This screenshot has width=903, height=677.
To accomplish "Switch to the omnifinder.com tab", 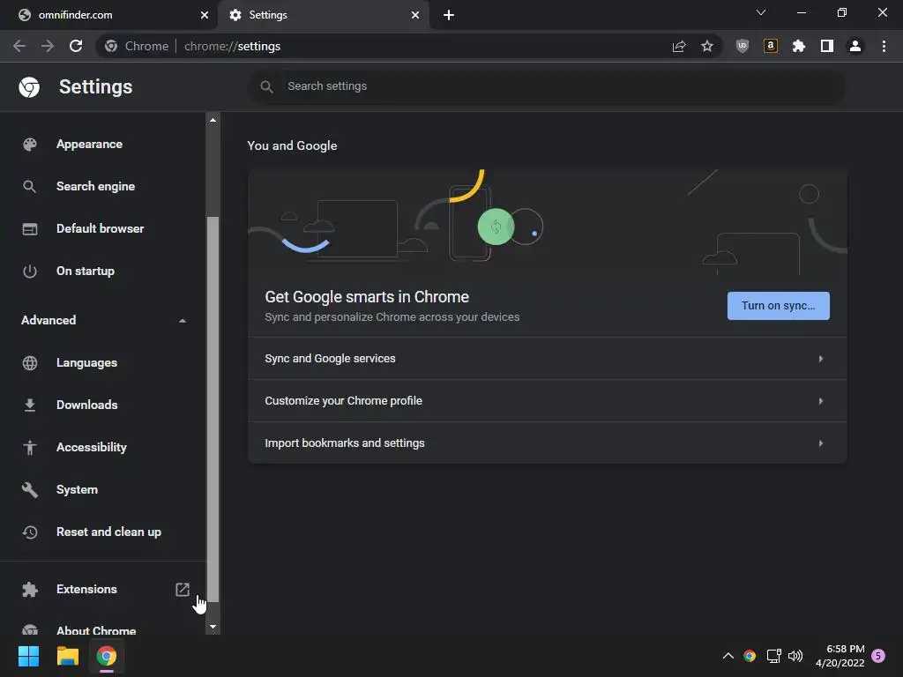I will 109,15.
